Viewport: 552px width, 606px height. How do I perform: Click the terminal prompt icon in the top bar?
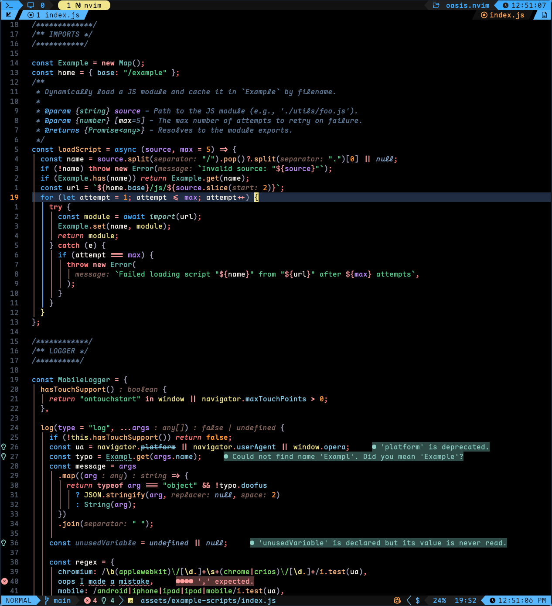tap(10, 5)
